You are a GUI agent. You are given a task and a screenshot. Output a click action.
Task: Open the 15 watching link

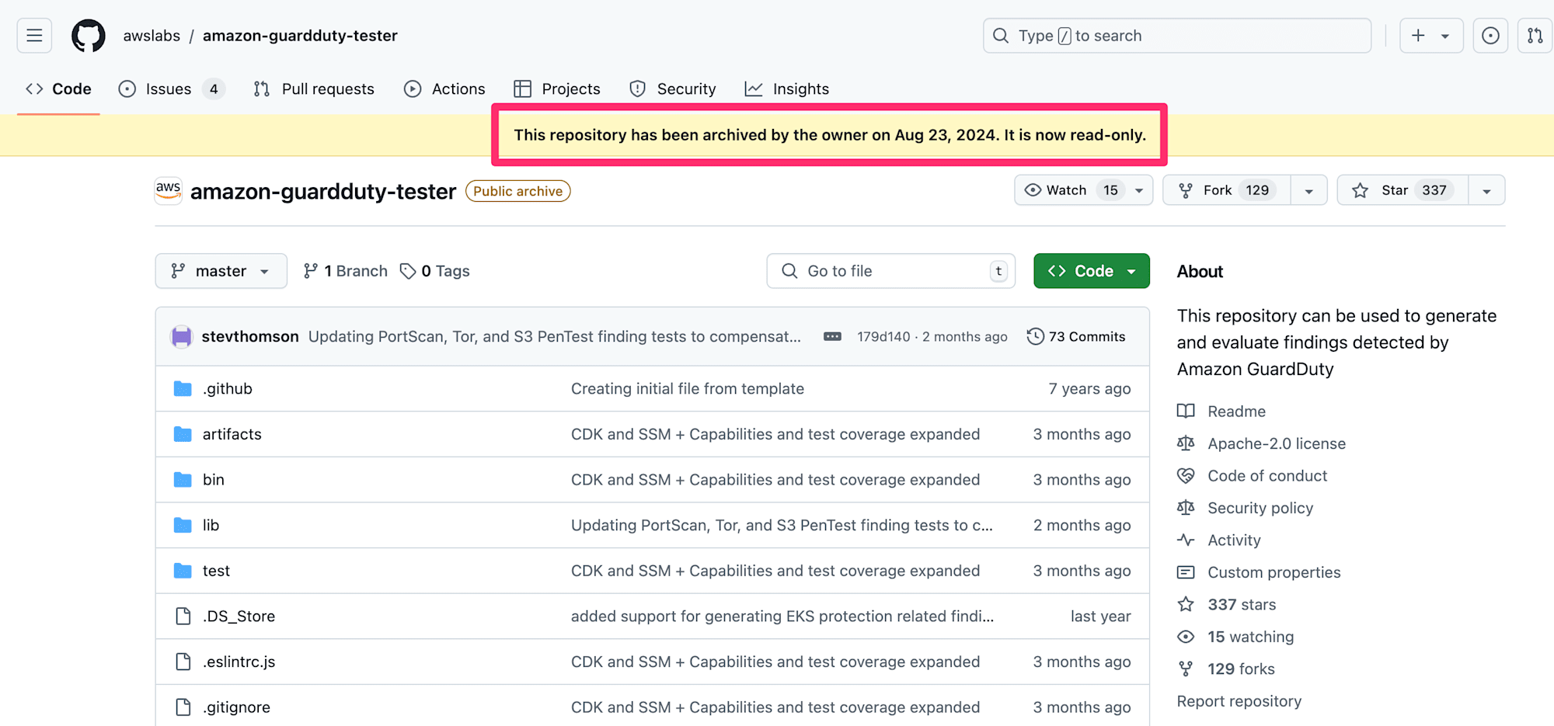1251,637
